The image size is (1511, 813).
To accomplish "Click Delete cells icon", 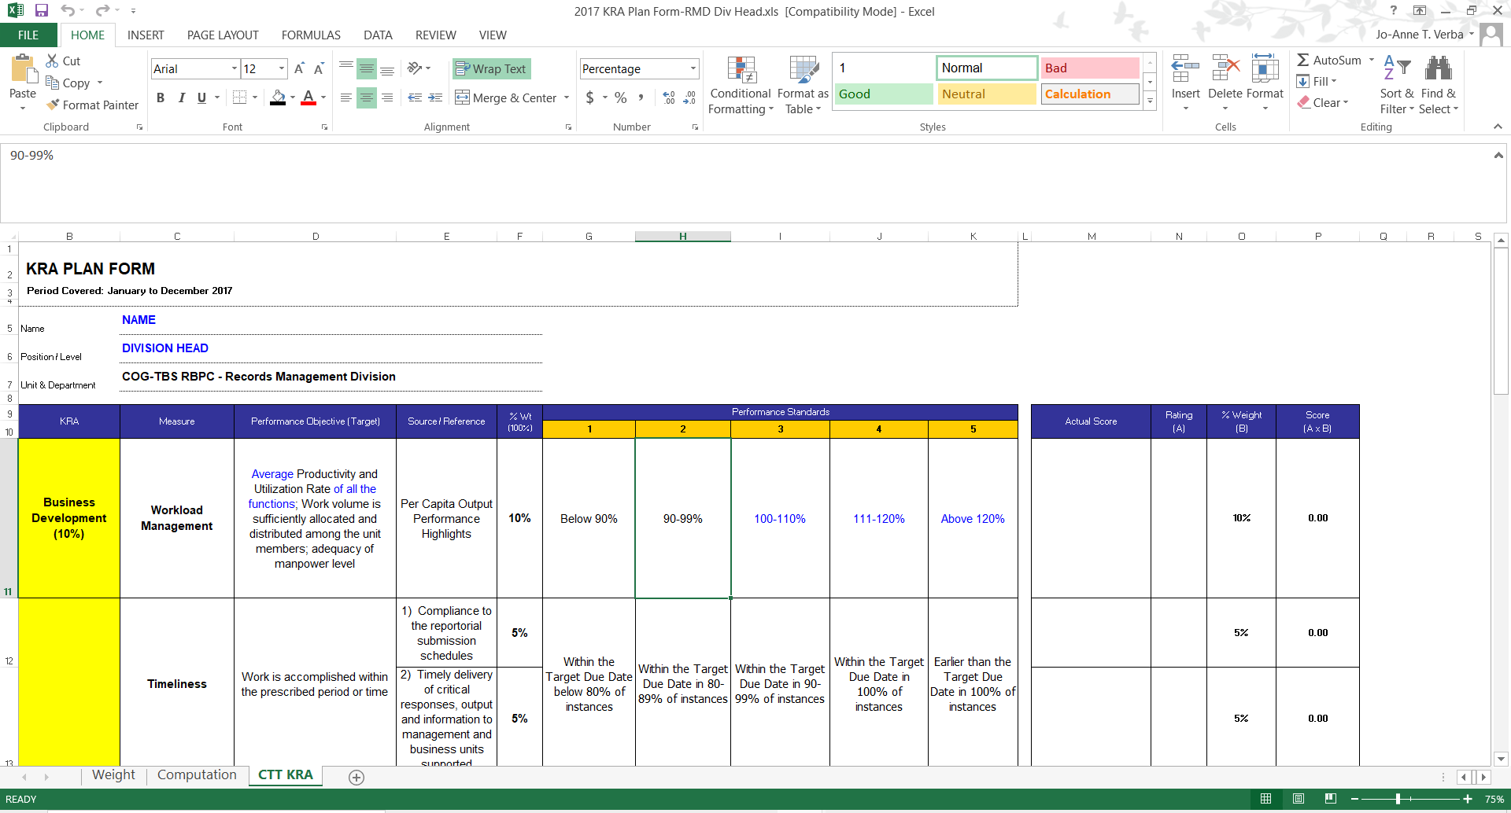I will tap(1225, 69).
